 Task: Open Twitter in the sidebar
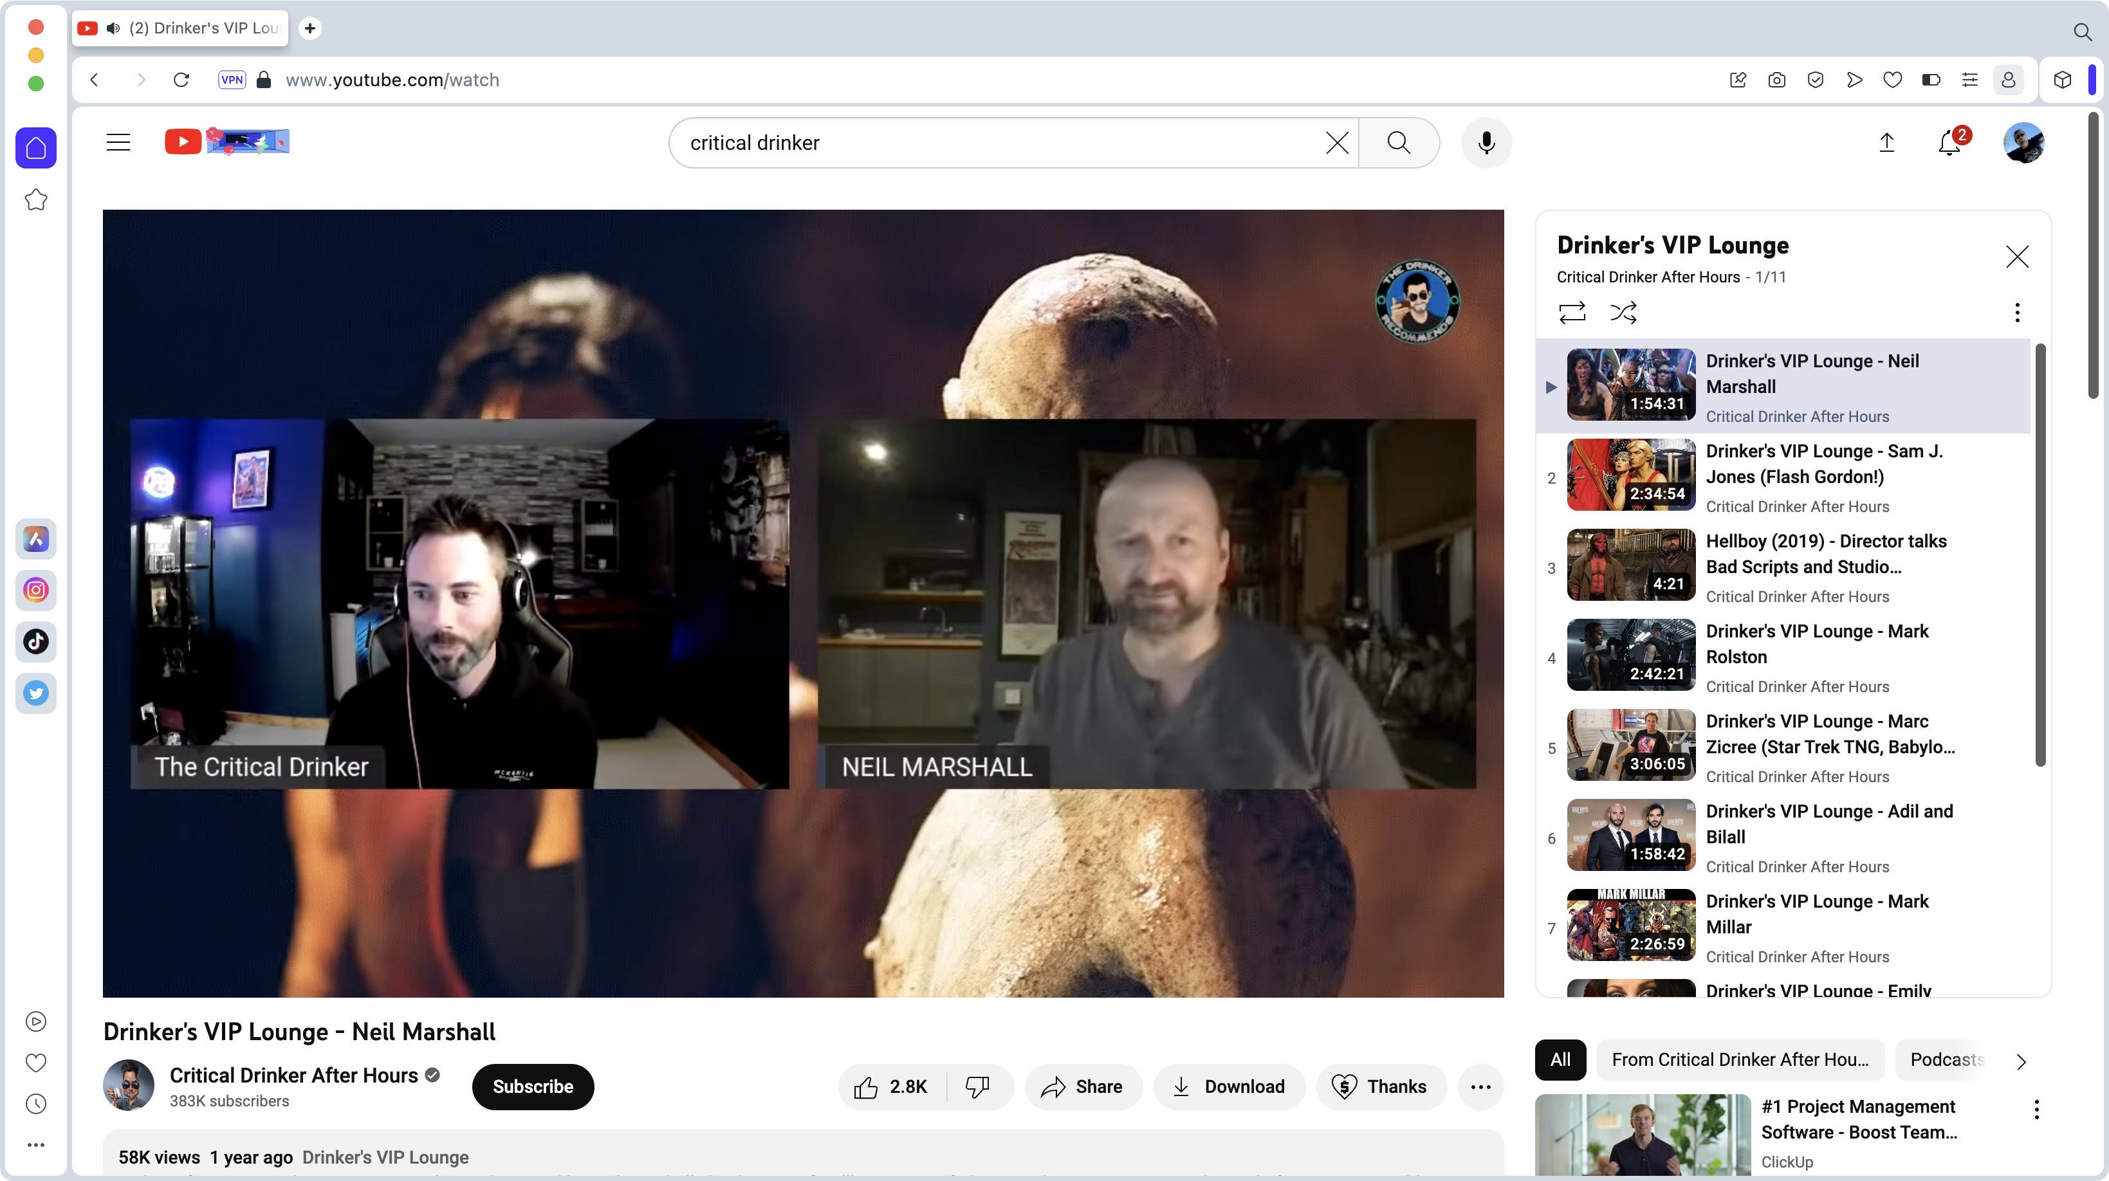tap(36, 693)
